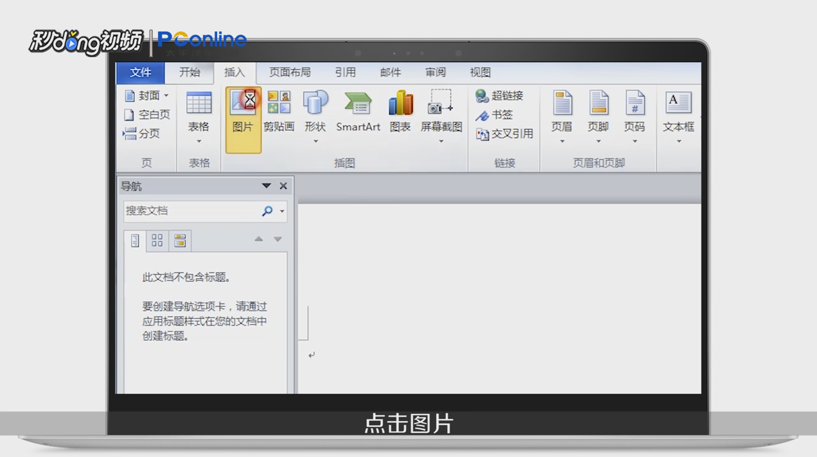Open the 文件 (File) menu
817x457 pixels.
pyautogui.click(x=140, y=73)
